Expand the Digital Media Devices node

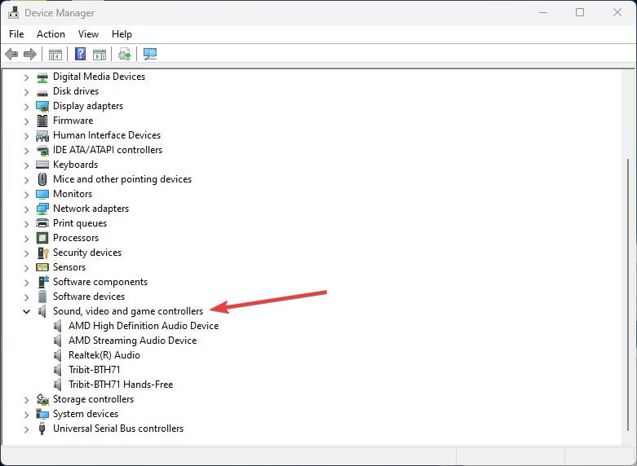(x=26, y=77)
